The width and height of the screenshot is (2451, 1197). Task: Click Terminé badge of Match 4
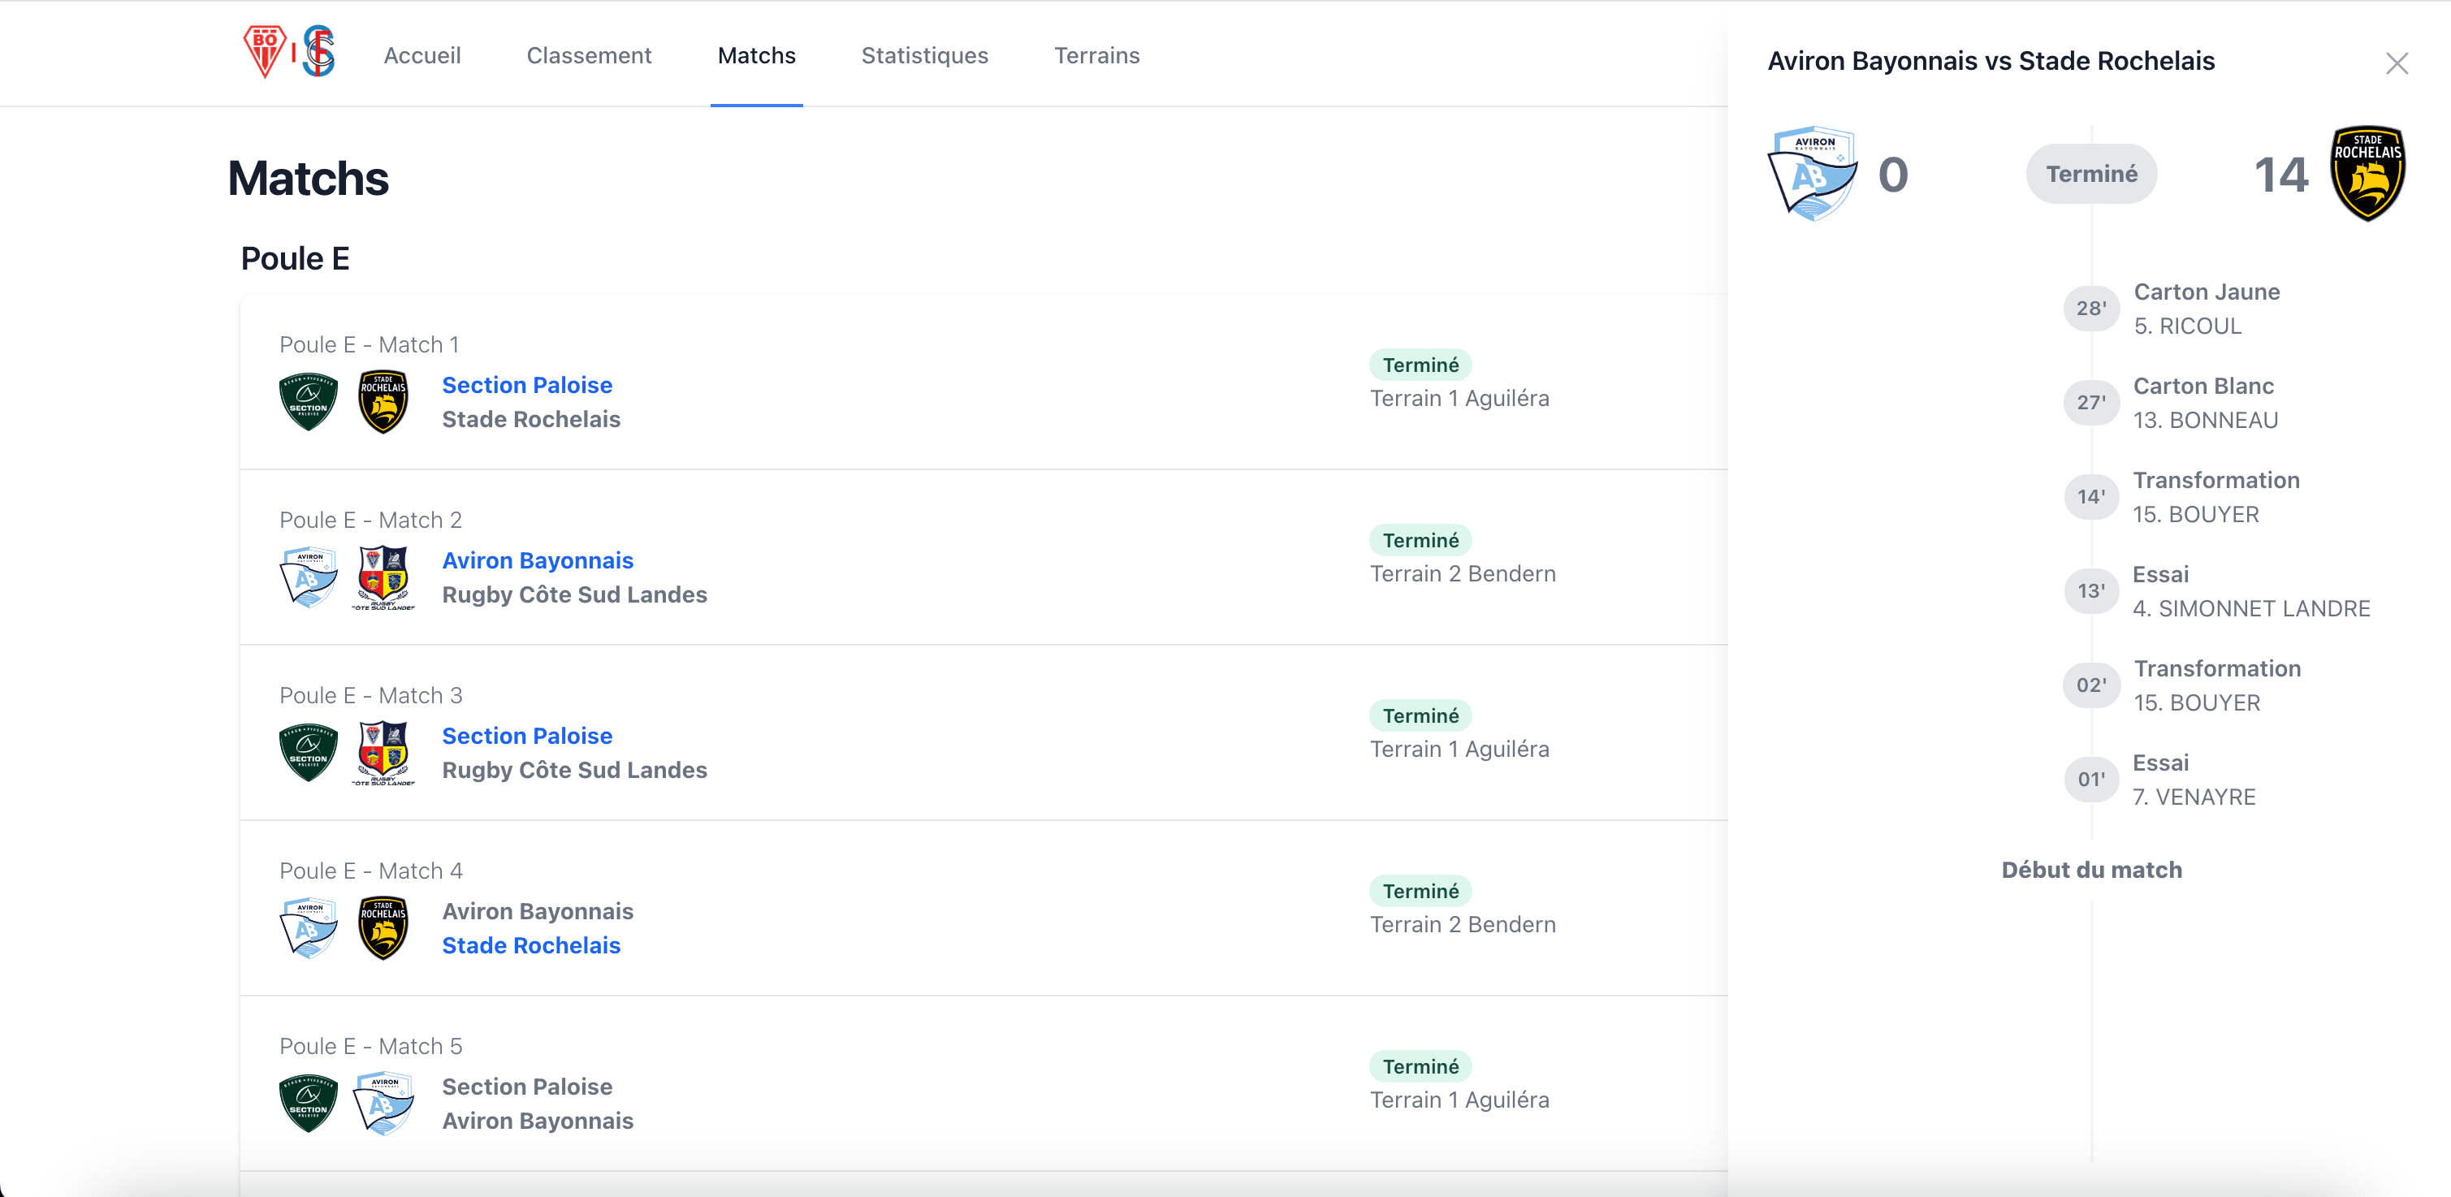pyautogui.click(x=1420, y=891)
